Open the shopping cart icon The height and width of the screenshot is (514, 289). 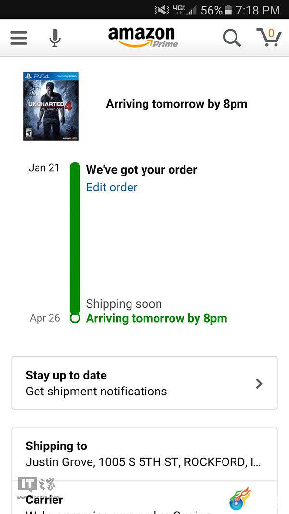click(269, 37)
